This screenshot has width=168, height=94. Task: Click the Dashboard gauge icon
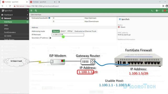tap(2, 15)
